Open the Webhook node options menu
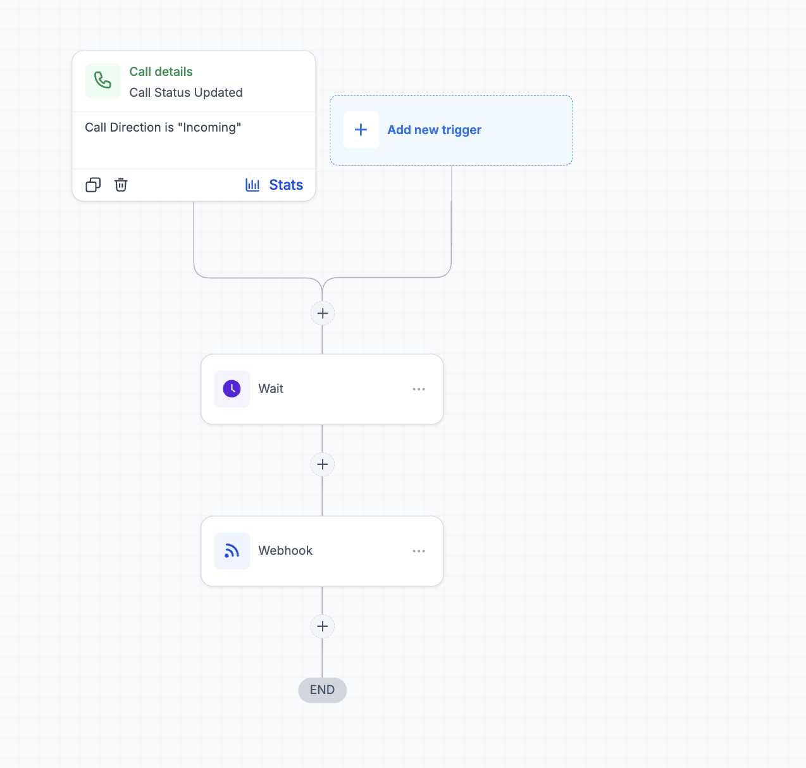The width and height of the screenshot is (806, 768). coord(419,551)
